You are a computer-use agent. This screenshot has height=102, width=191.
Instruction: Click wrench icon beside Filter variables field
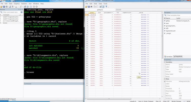click(x=165, y=15)
